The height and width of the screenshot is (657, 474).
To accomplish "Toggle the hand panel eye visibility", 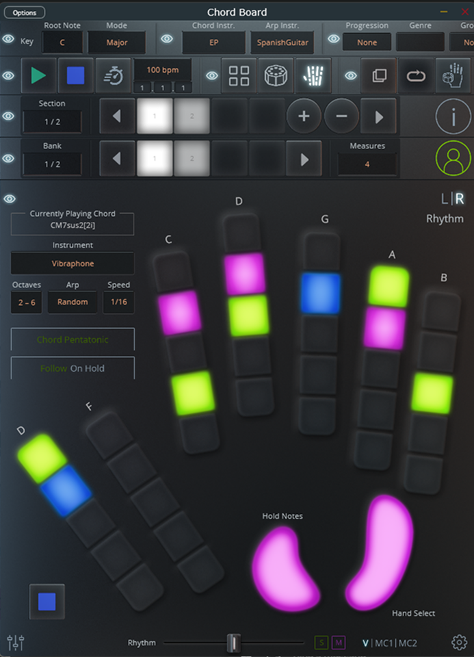I will point(9,198).
